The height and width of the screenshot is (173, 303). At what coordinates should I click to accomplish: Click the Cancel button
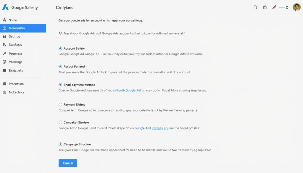[67, 163]
